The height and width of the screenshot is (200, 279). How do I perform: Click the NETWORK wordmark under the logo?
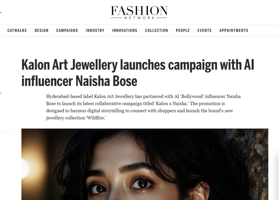click(x=139, y=18)
